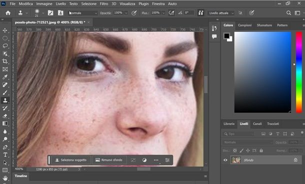Open the Filtro menu

(104, 3)
